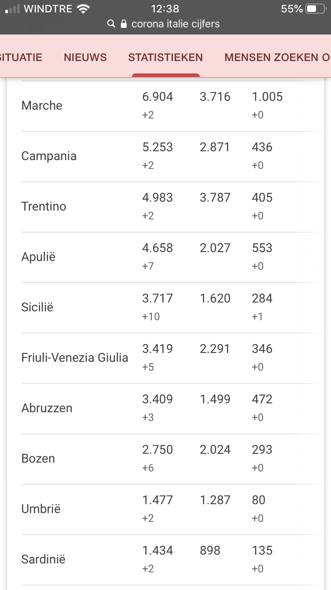Open the Mensen zoeken ook tab
This screenshot has height=590, width=331.
pos(277,57)
